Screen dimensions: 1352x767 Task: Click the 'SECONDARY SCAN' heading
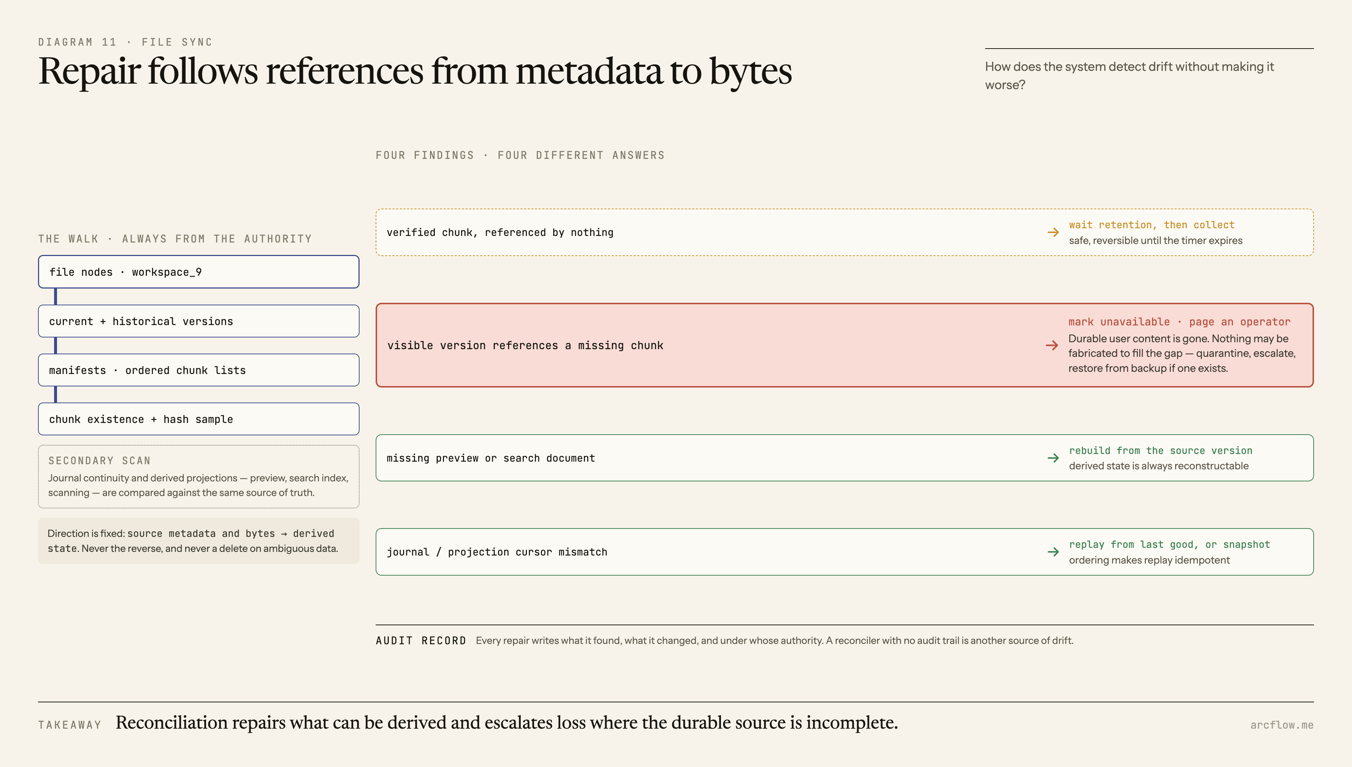(100, 461)
